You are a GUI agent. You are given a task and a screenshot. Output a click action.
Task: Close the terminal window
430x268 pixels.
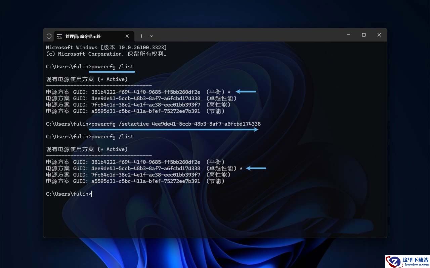(379, 35)
